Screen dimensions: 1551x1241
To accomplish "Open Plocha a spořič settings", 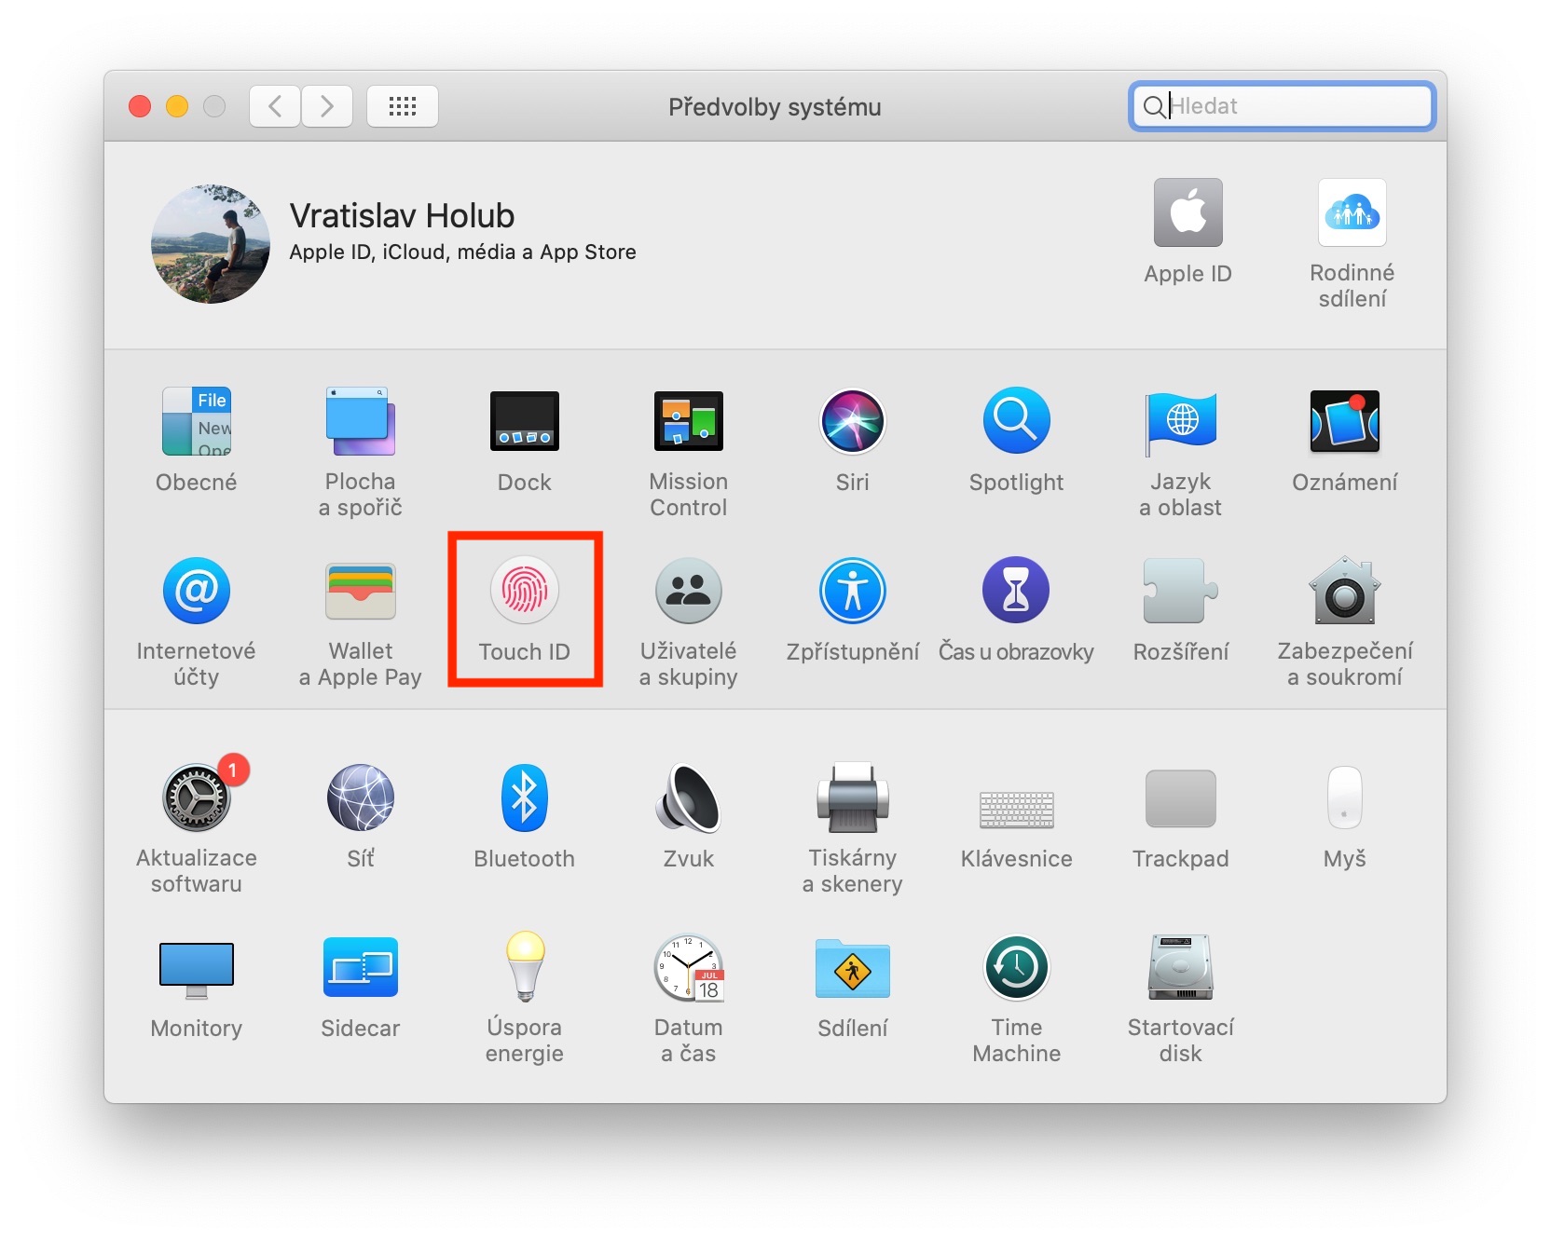I will click(360, 421).
